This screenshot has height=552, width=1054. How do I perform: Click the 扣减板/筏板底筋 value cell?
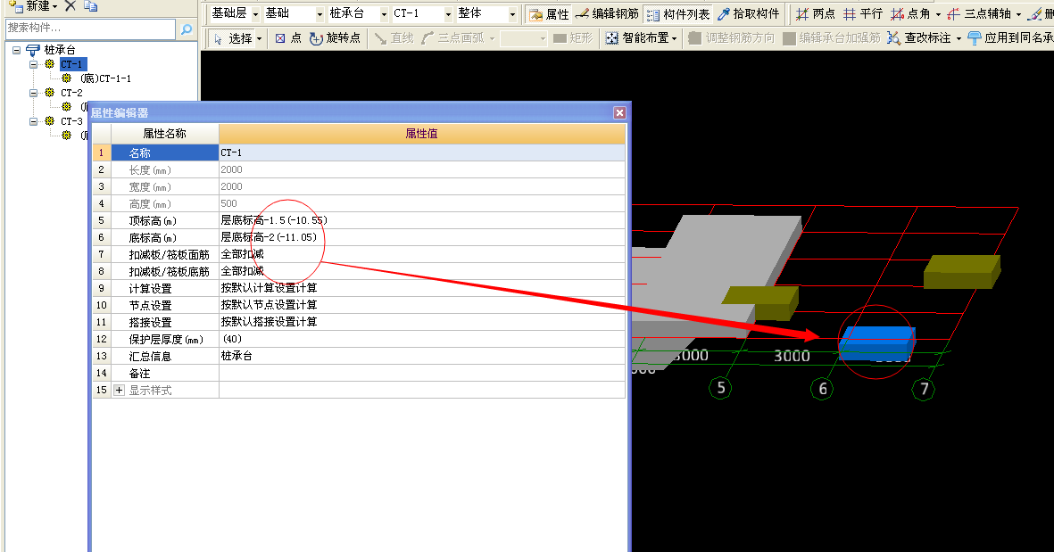coord(422,271)
